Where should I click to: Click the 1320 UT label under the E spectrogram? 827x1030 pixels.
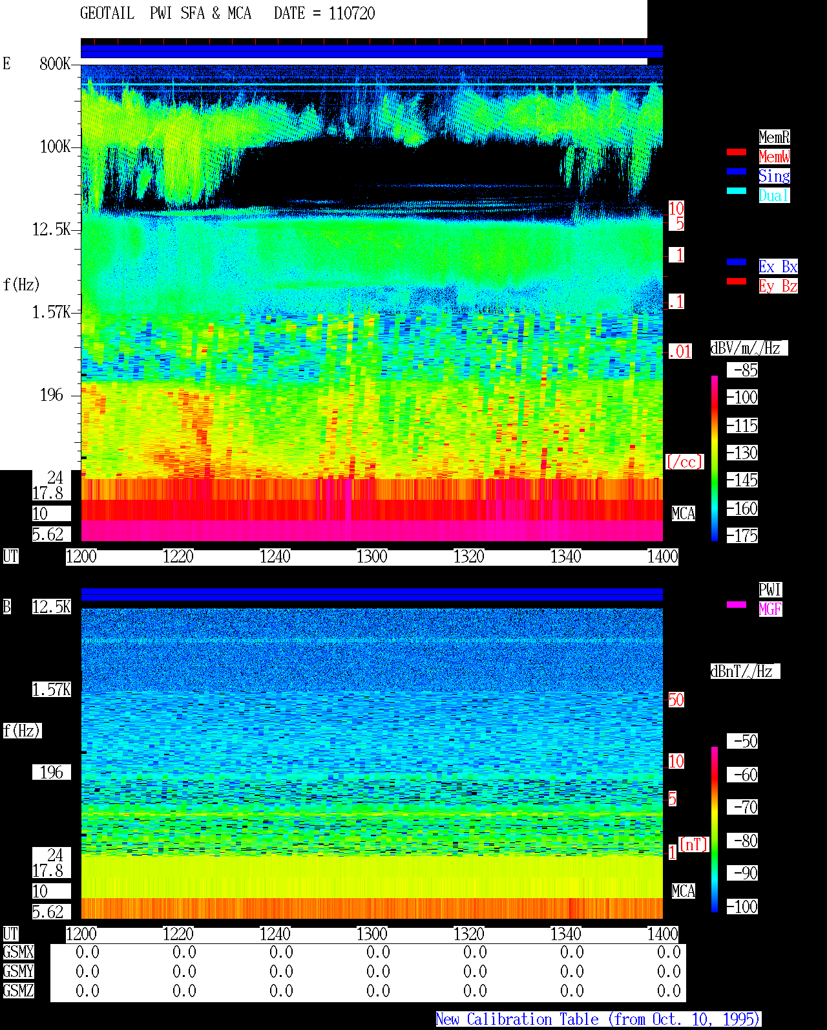[x=468, y=557]
